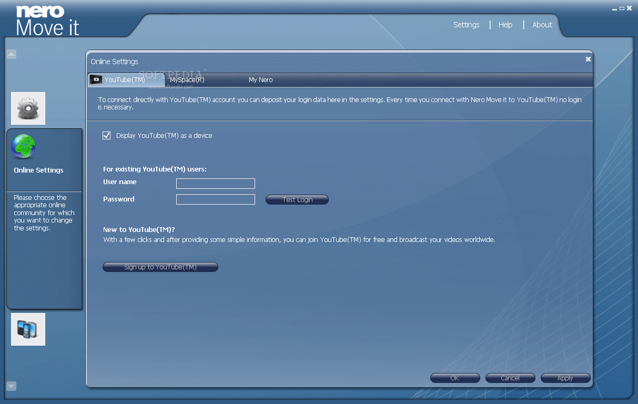Screen dimensions: 638x404
Task: Click the sidebar scroll-up arrow
Action: pyautogui.click(x=12, y=54)
